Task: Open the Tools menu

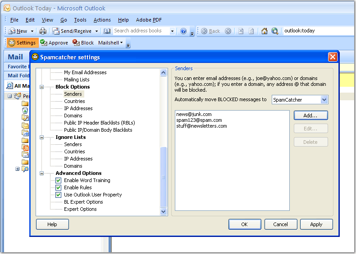Action: 80,20
